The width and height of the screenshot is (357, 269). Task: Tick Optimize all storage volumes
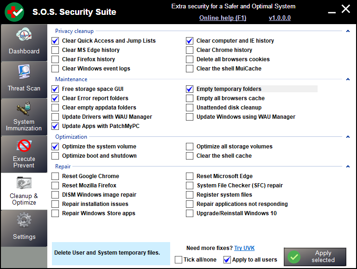(x=190, y=147)
